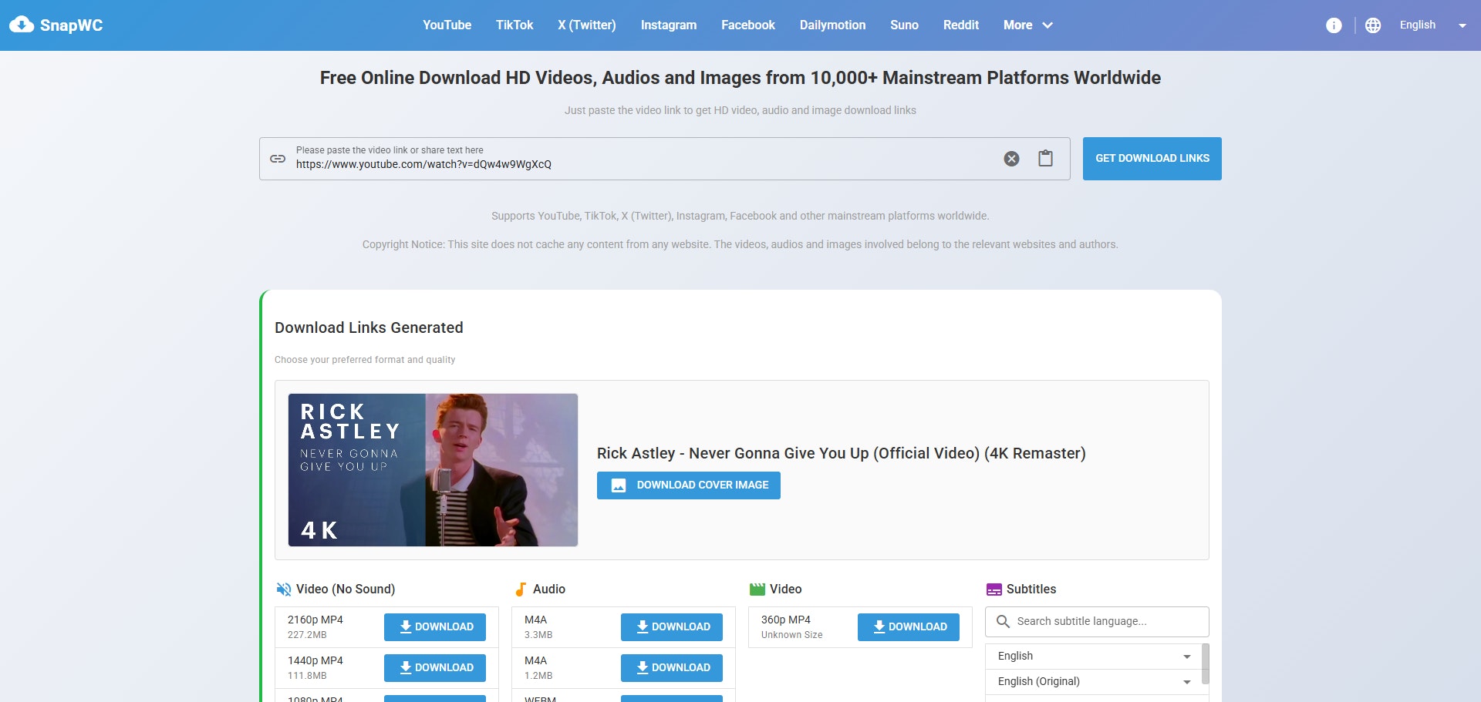Viewport: 1481px width, 702px height.
Task: Open the info icon in header
Action: tap(1334, 25)
